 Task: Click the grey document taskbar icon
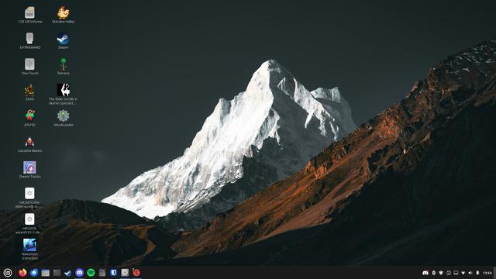click(102, 273)
